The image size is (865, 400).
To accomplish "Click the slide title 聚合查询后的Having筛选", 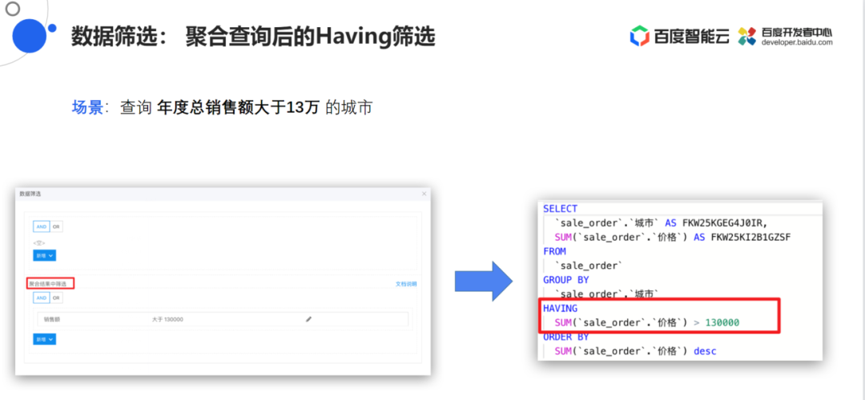I will (310, 37).
